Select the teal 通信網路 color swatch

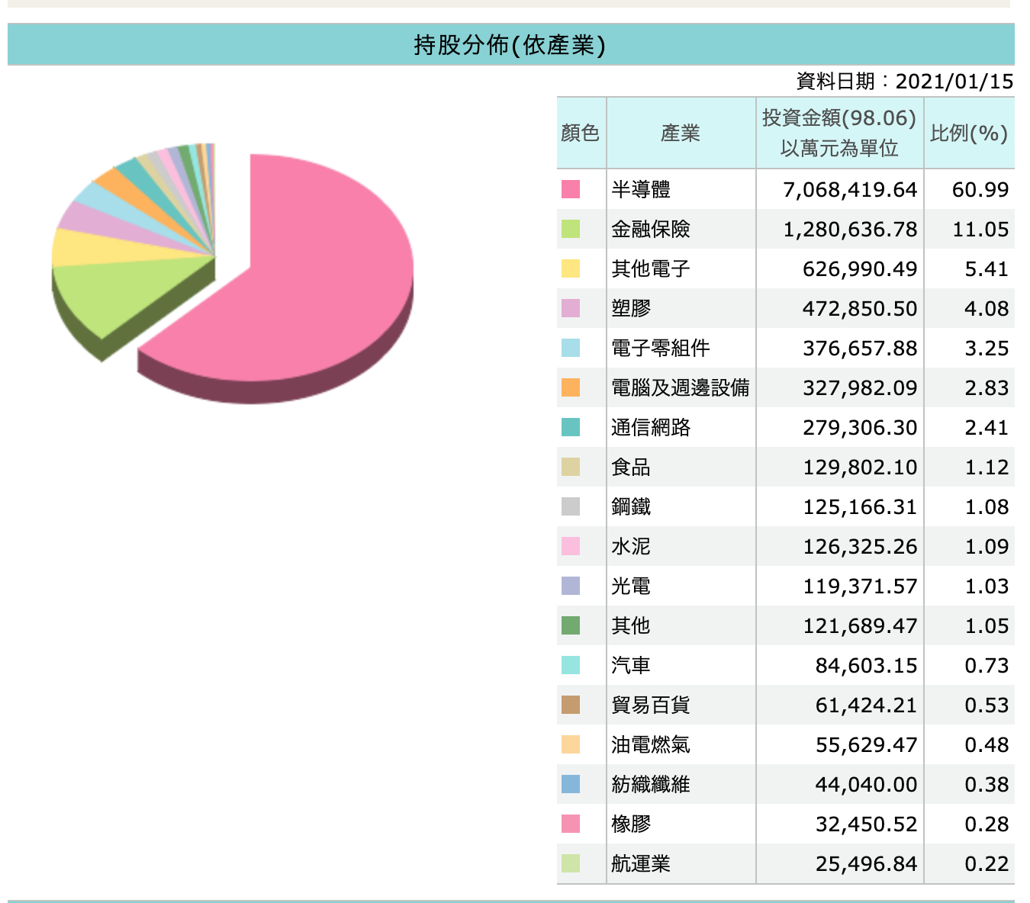pos(570,427)
